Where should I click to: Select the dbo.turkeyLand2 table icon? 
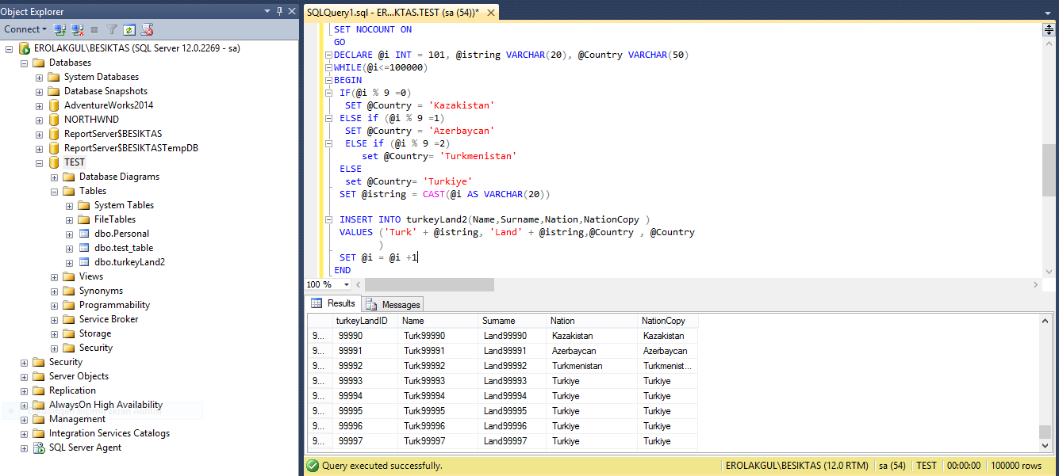[84, 262]
